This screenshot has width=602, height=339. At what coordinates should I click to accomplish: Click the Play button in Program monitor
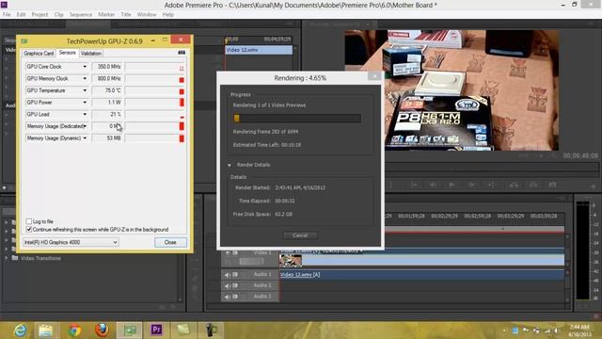(x=451, y=185)
